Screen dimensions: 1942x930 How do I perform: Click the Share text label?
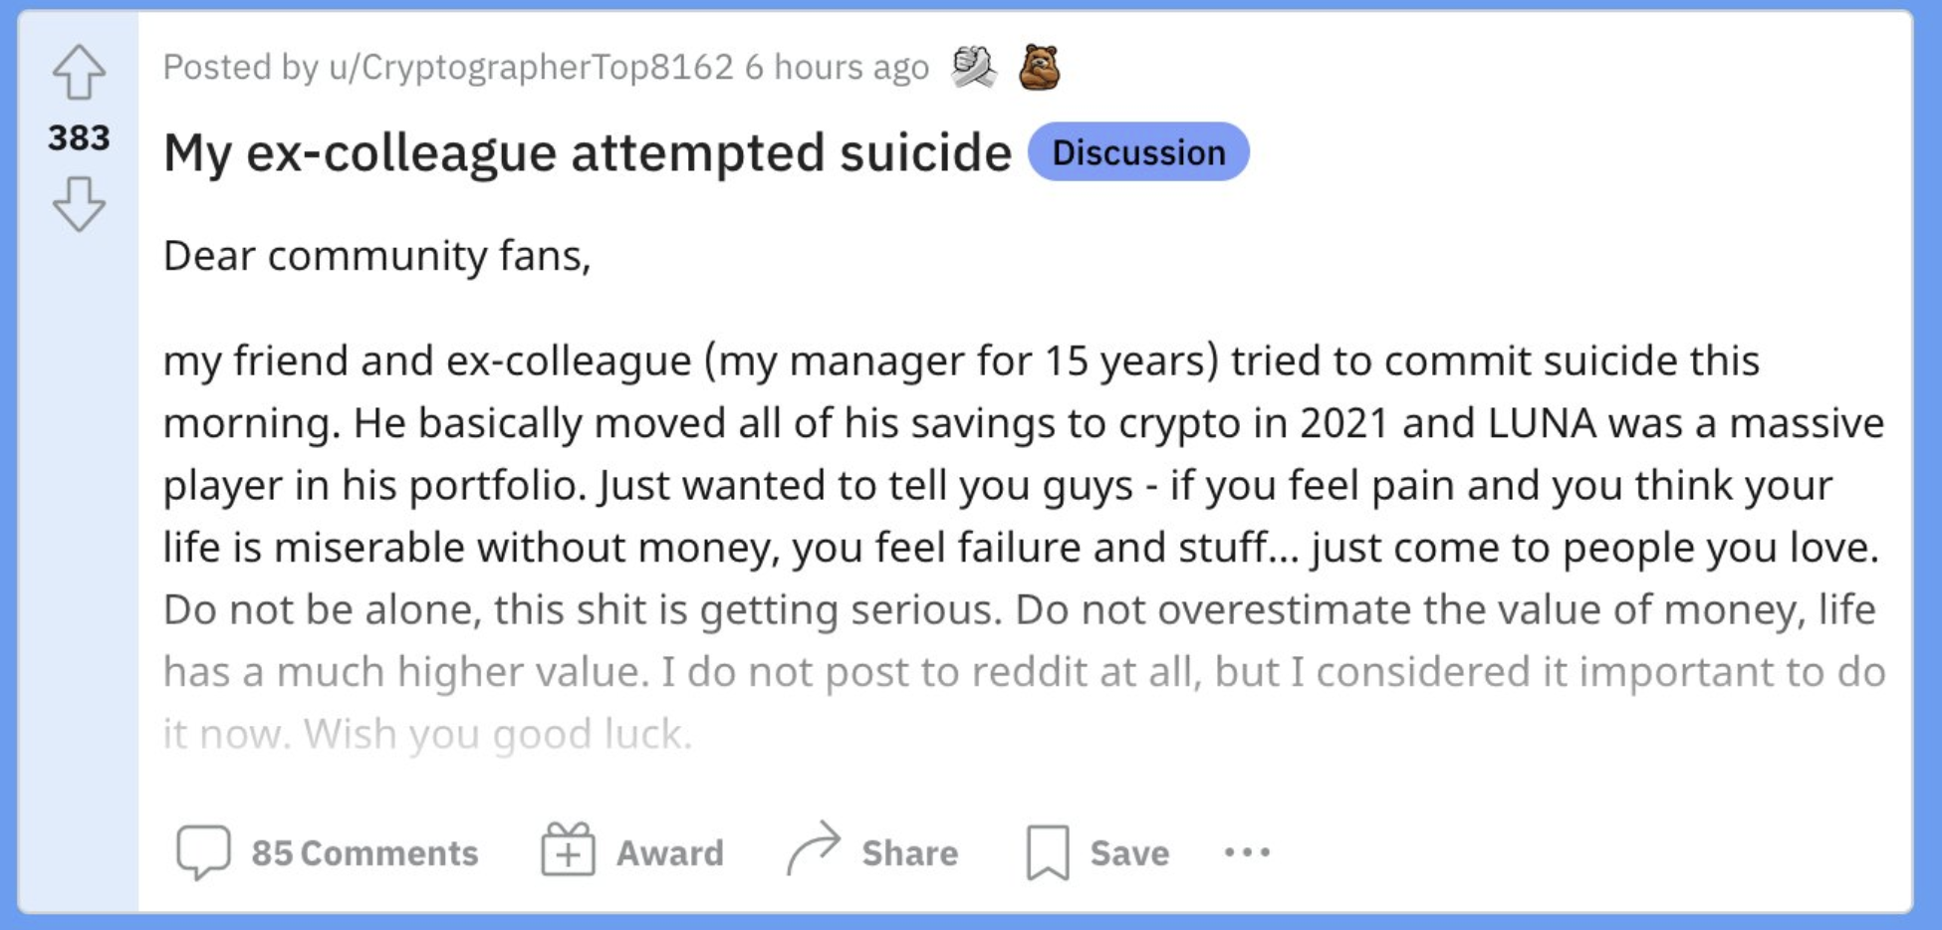909,853
